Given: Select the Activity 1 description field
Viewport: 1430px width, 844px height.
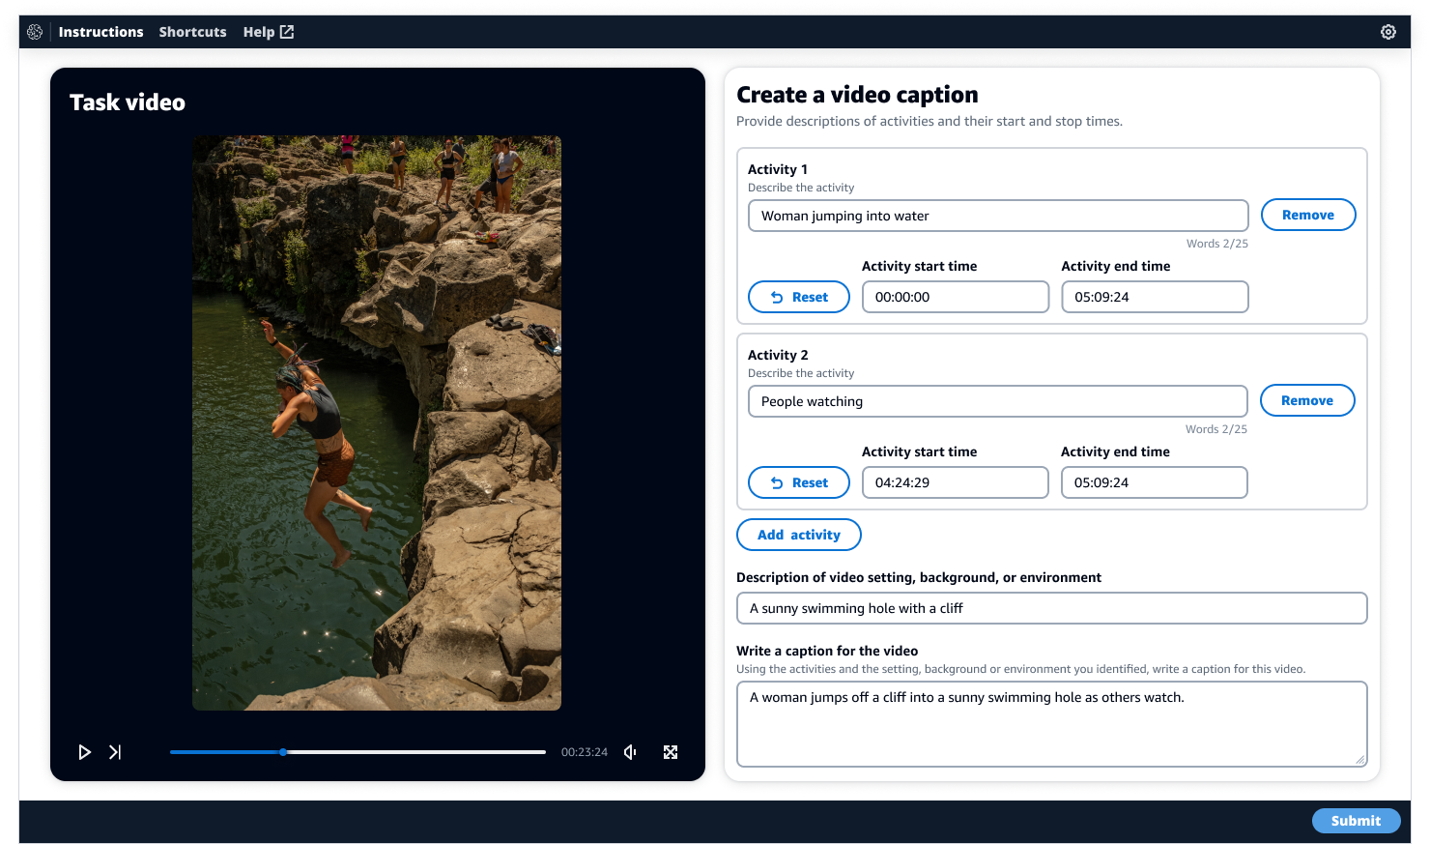Looking at the screenshot, I should [998, 215].
